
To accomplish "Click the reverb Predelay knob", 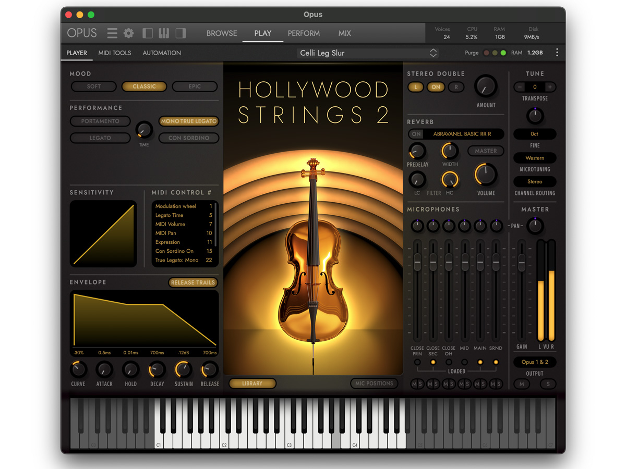I will pyautogui.click(x=416, y=152).
